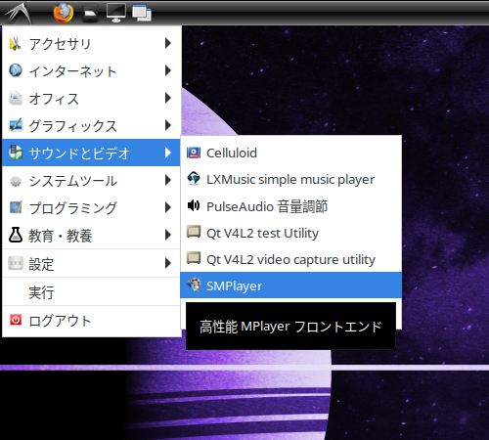
Task: Click the monitor icon in panel
Action: [116, 13]
